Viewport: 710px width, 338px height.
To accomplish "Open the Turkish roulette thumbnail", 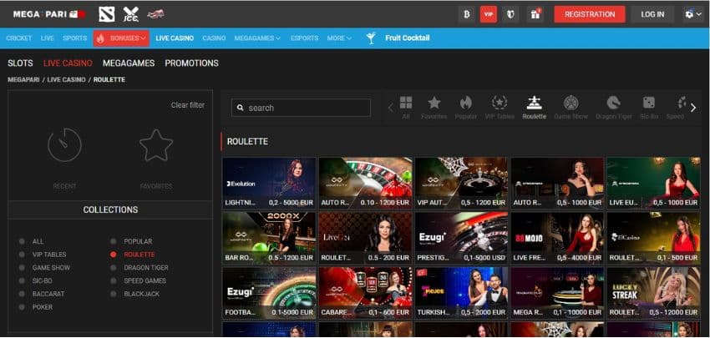I will tap(461, 293).
